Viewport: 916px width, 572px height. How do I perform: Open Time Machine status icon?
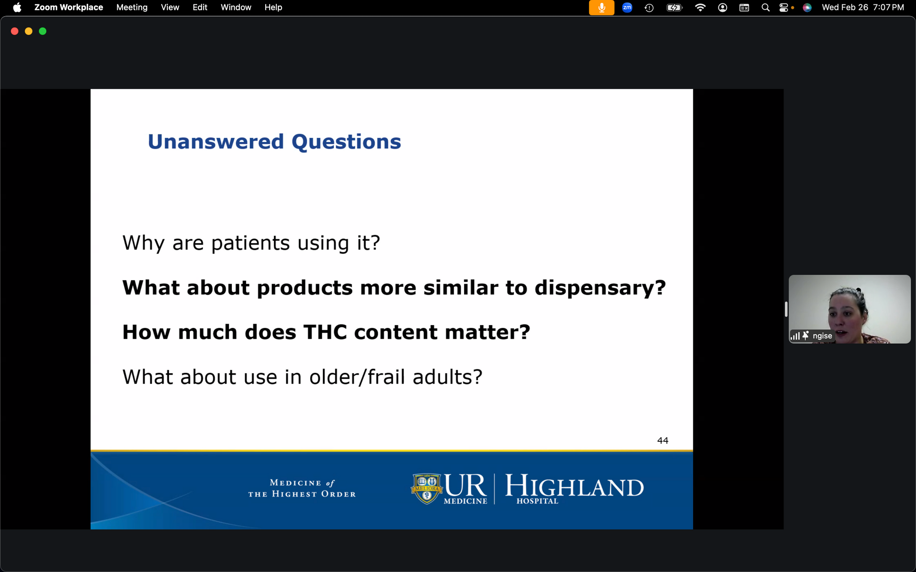[x=649, y=8]
